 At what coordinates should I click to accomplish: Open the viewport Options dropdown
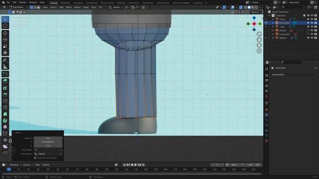click(256, 12)
